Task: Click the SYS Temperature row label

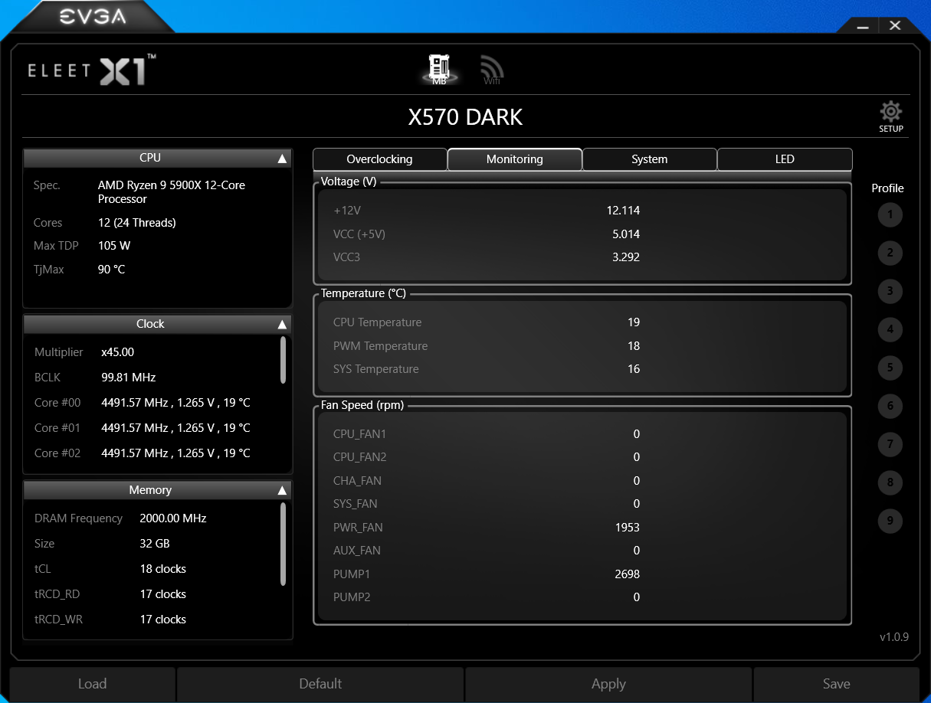Action: pos(375,369)
